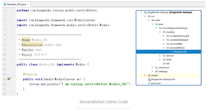Collapse the serviceBefore package chevron
Image resolution: width=209 pixels, height=110 pixels.
[x=164, y=48]
